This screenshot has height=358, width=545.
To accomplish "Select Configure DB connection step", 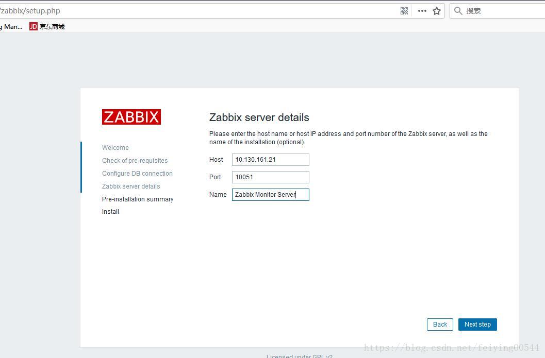I will (x=137, y=173).
